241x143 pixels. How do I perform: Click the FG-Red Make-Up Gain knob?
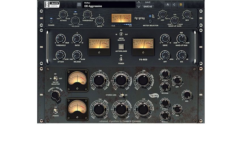[x=181, y=39]
